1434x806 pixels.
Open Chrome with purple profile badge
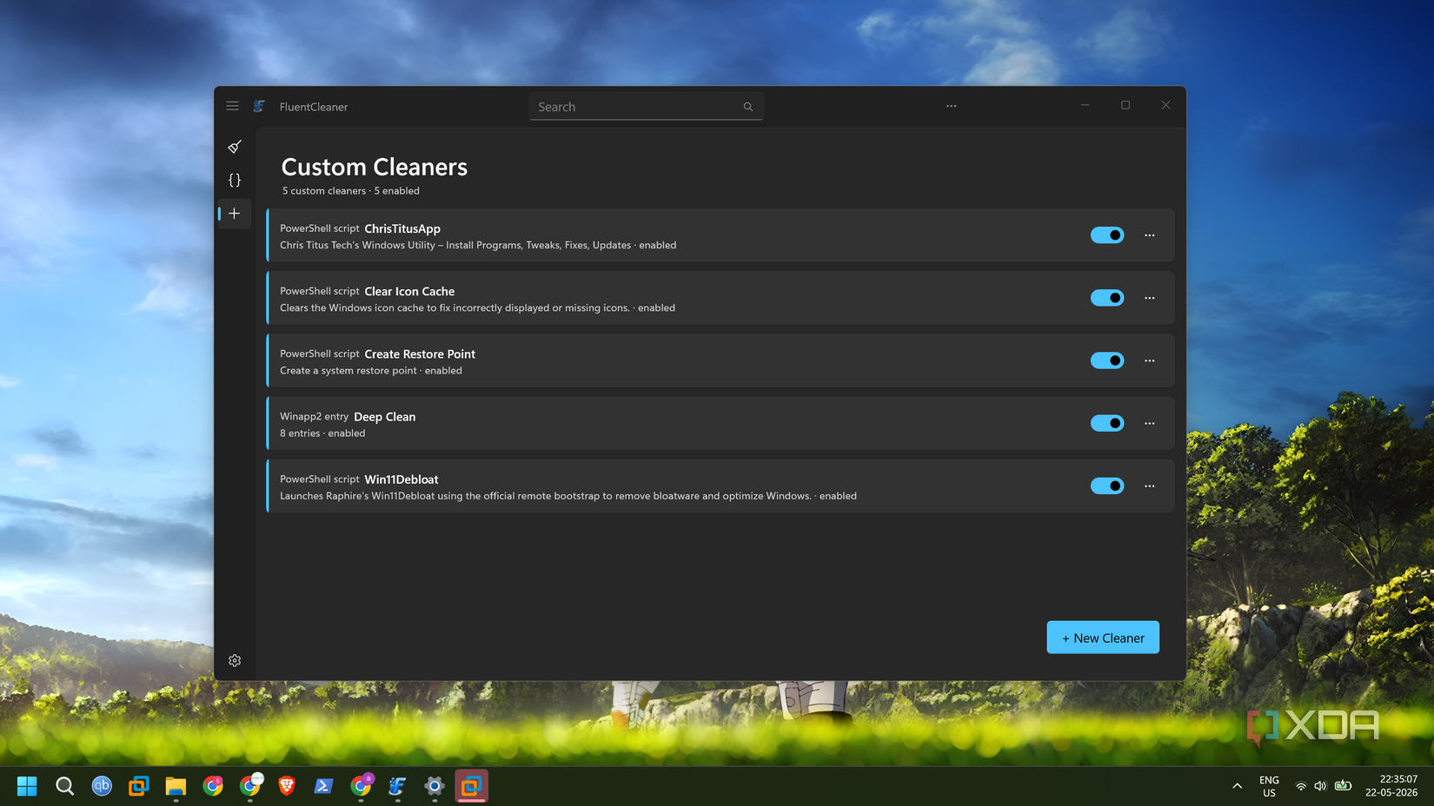[361, 786]
